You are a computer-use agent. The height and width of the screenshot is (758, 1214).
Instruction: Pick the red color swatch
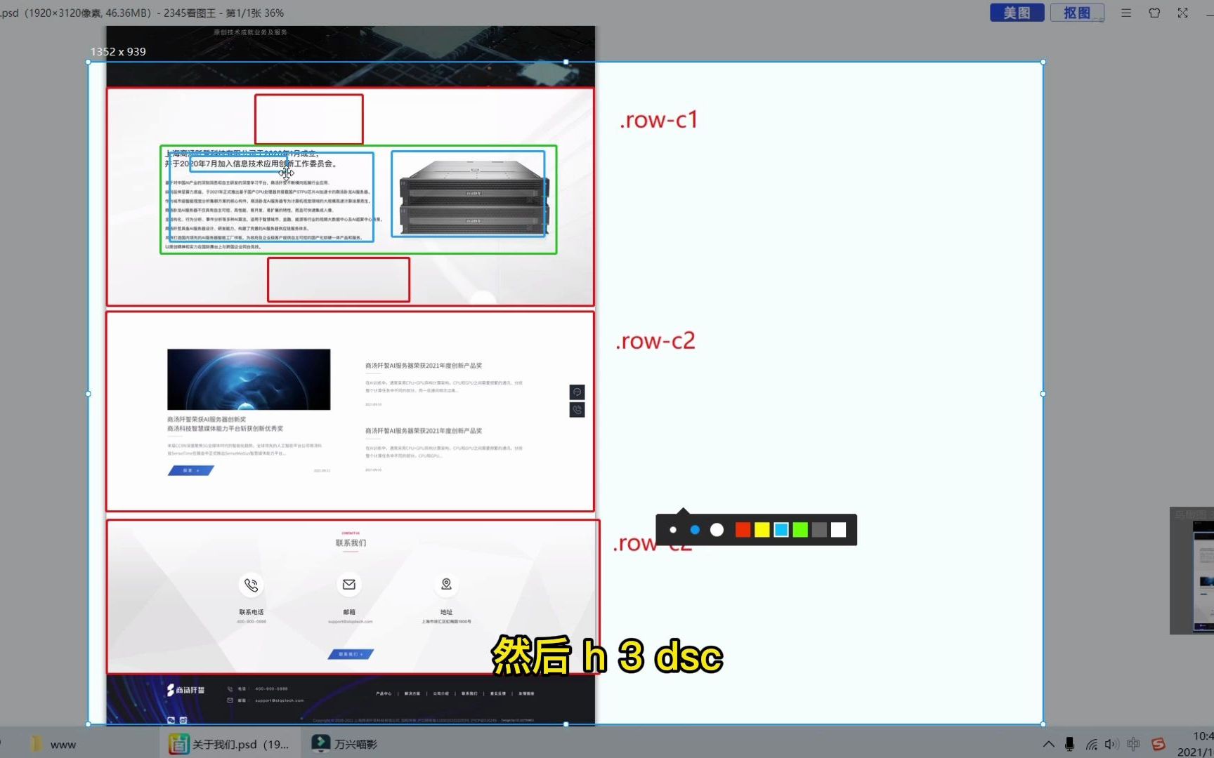point(743,530)
